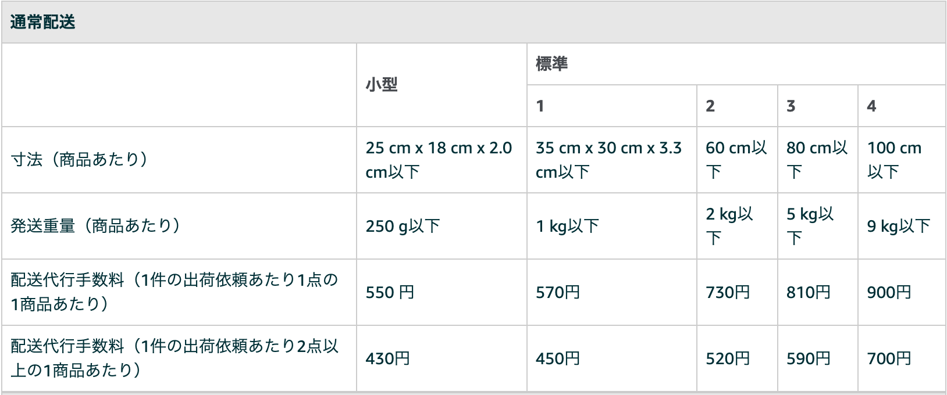
Task: Select the 小型 column header
Action: tap(382, 85)
